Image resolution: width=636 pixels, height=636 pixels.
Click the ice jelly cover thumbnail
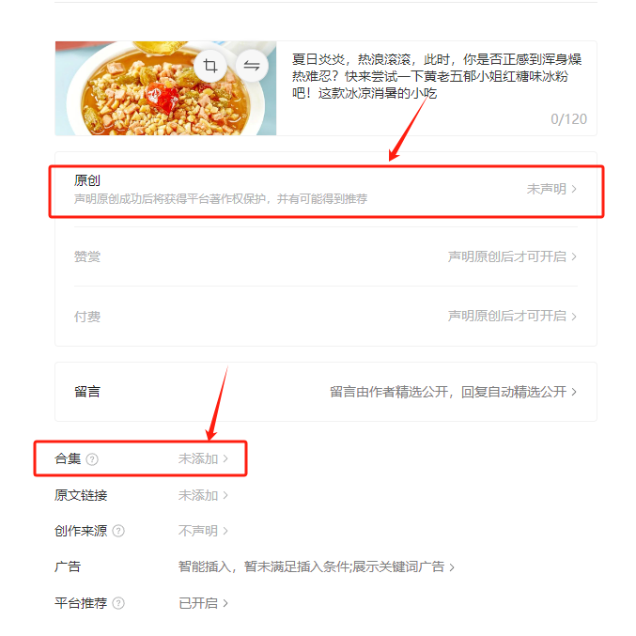pyautogui.click(x=166, y=88)
